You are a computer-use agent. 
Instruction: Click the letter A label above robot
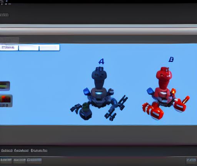[x=101, y=61]
